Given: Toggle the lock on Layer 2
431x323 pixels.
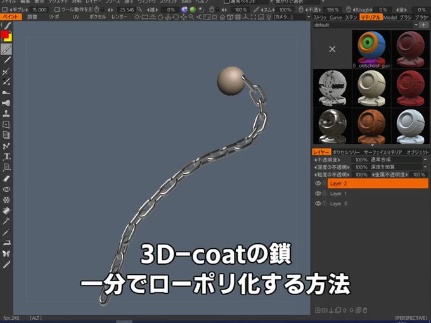Looking at the screenshot, I should click(325, 183).
